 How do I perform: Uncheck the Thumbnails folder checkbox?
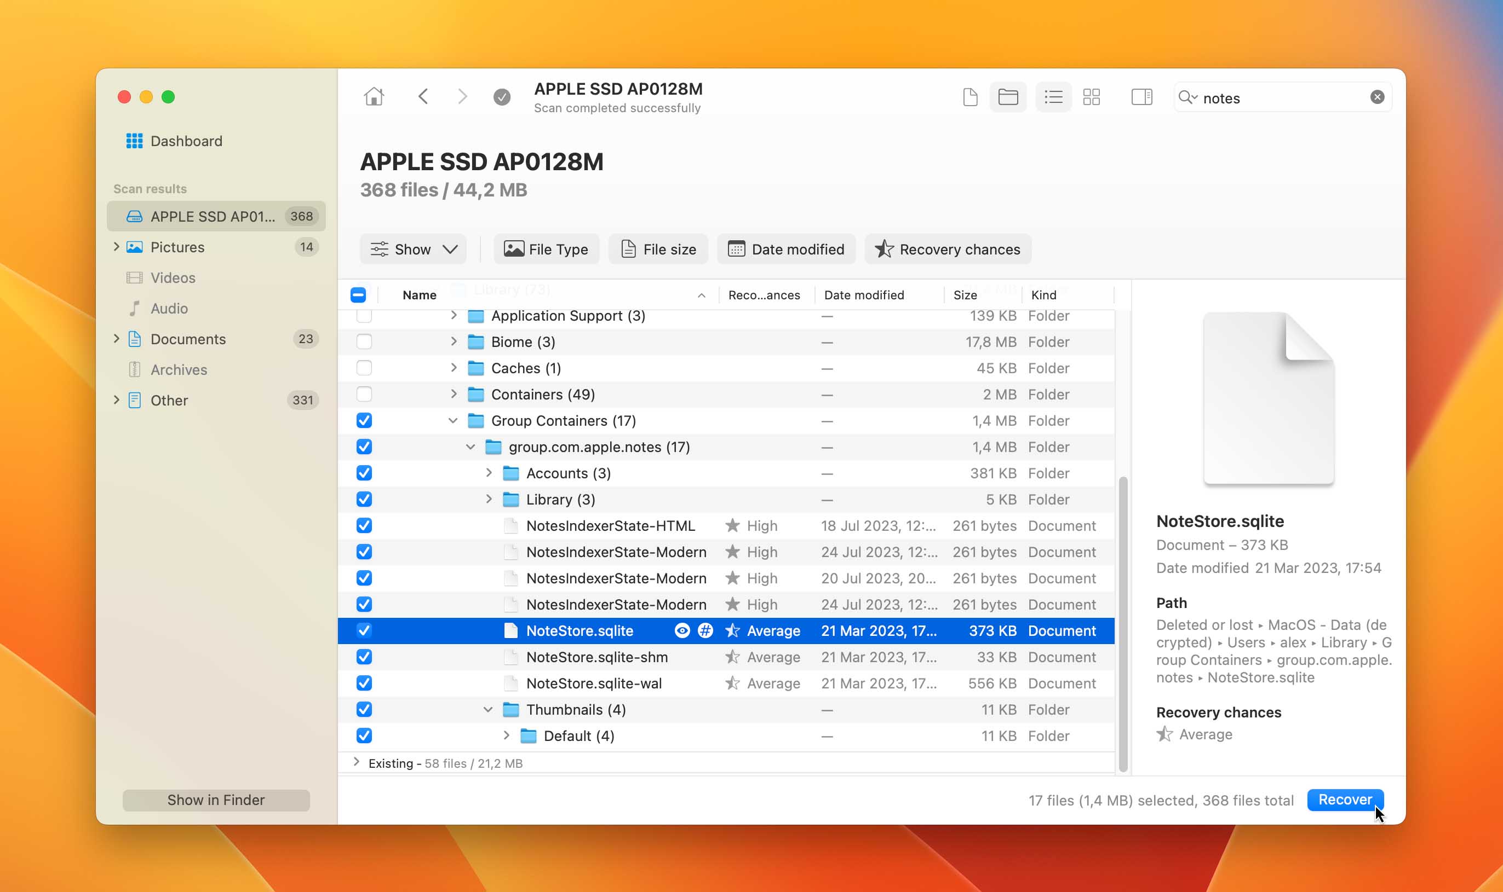(x=364, y=710)
